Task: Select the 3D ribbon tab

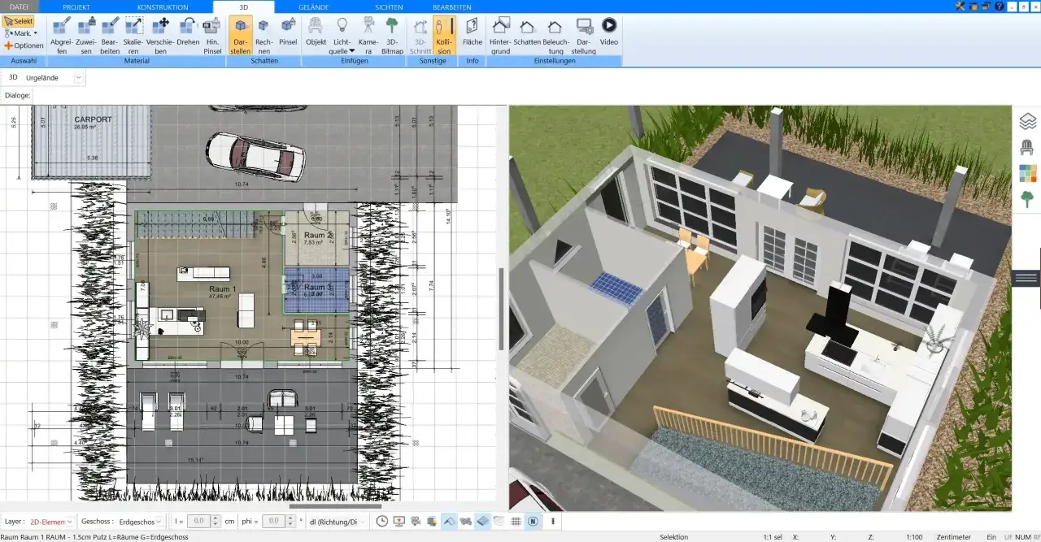Action: point(244,7)
